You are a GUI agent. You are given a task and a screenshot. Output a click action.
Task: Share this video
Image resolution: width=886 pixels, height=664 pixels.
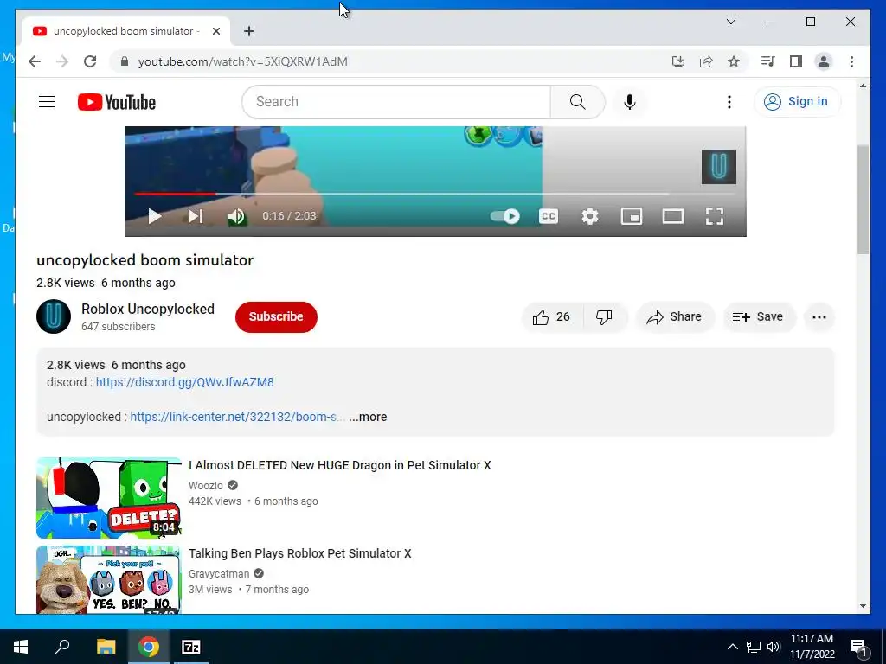click(x=675, y=316)
